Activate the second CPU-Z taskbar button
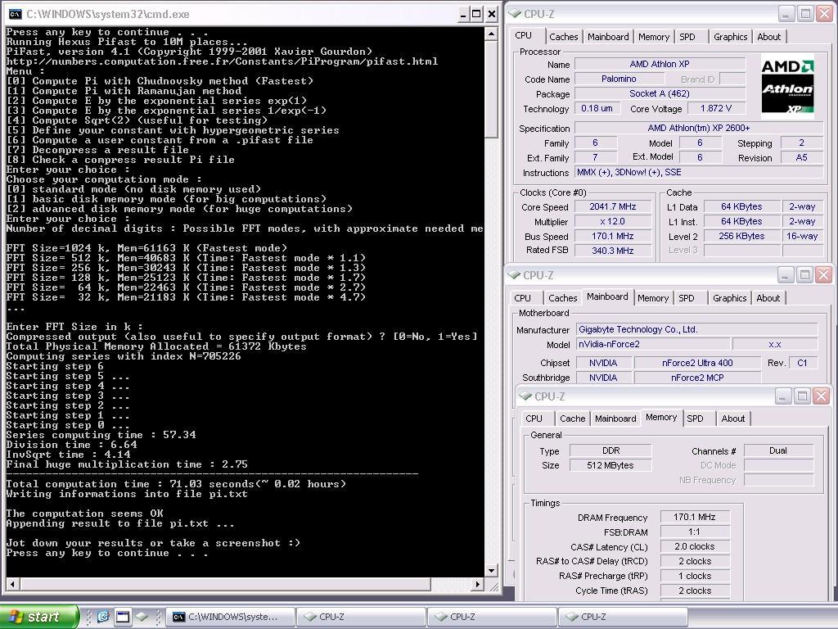The width and height of the screenshot is (838, 629). [x=492, y=617]
